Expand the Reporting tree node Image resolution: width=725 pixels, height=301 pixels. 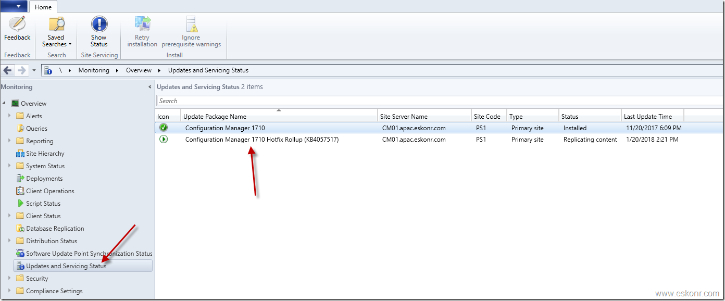9,141
